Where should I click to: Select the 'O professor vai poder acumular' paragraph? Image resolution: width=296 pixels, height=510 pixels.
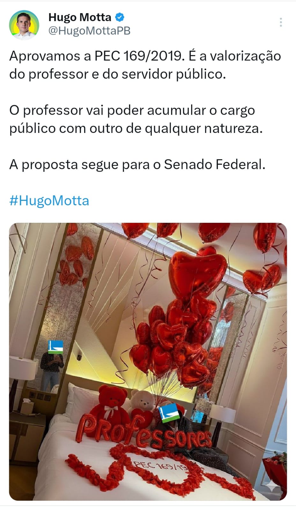click(x=136, y=119)
